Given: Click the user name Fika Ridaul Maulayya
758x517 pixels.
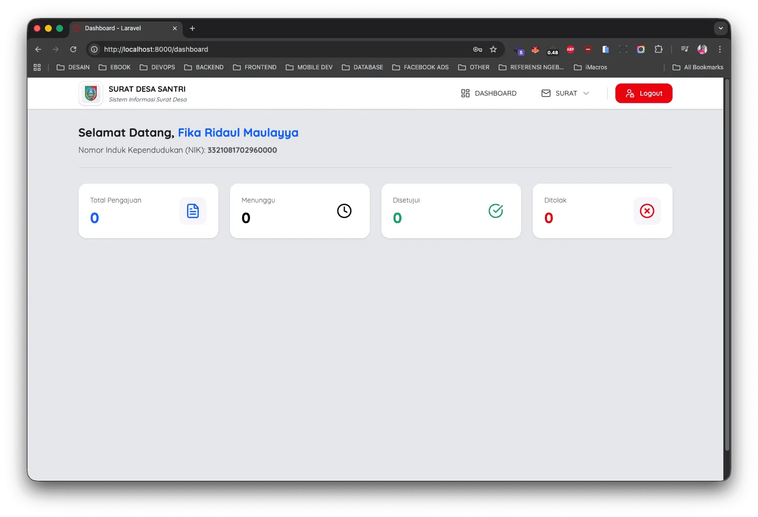Looking at the screenshot, I should tap(238, 133).
